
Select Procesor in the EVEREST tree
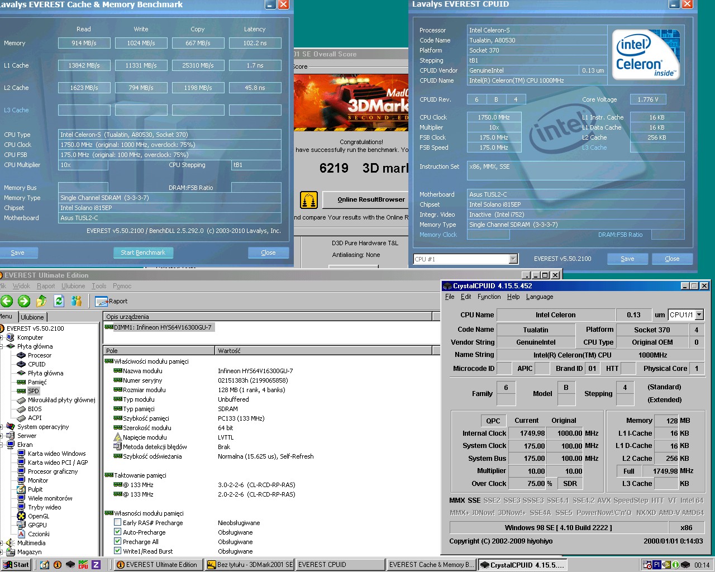tap(39, 355)
